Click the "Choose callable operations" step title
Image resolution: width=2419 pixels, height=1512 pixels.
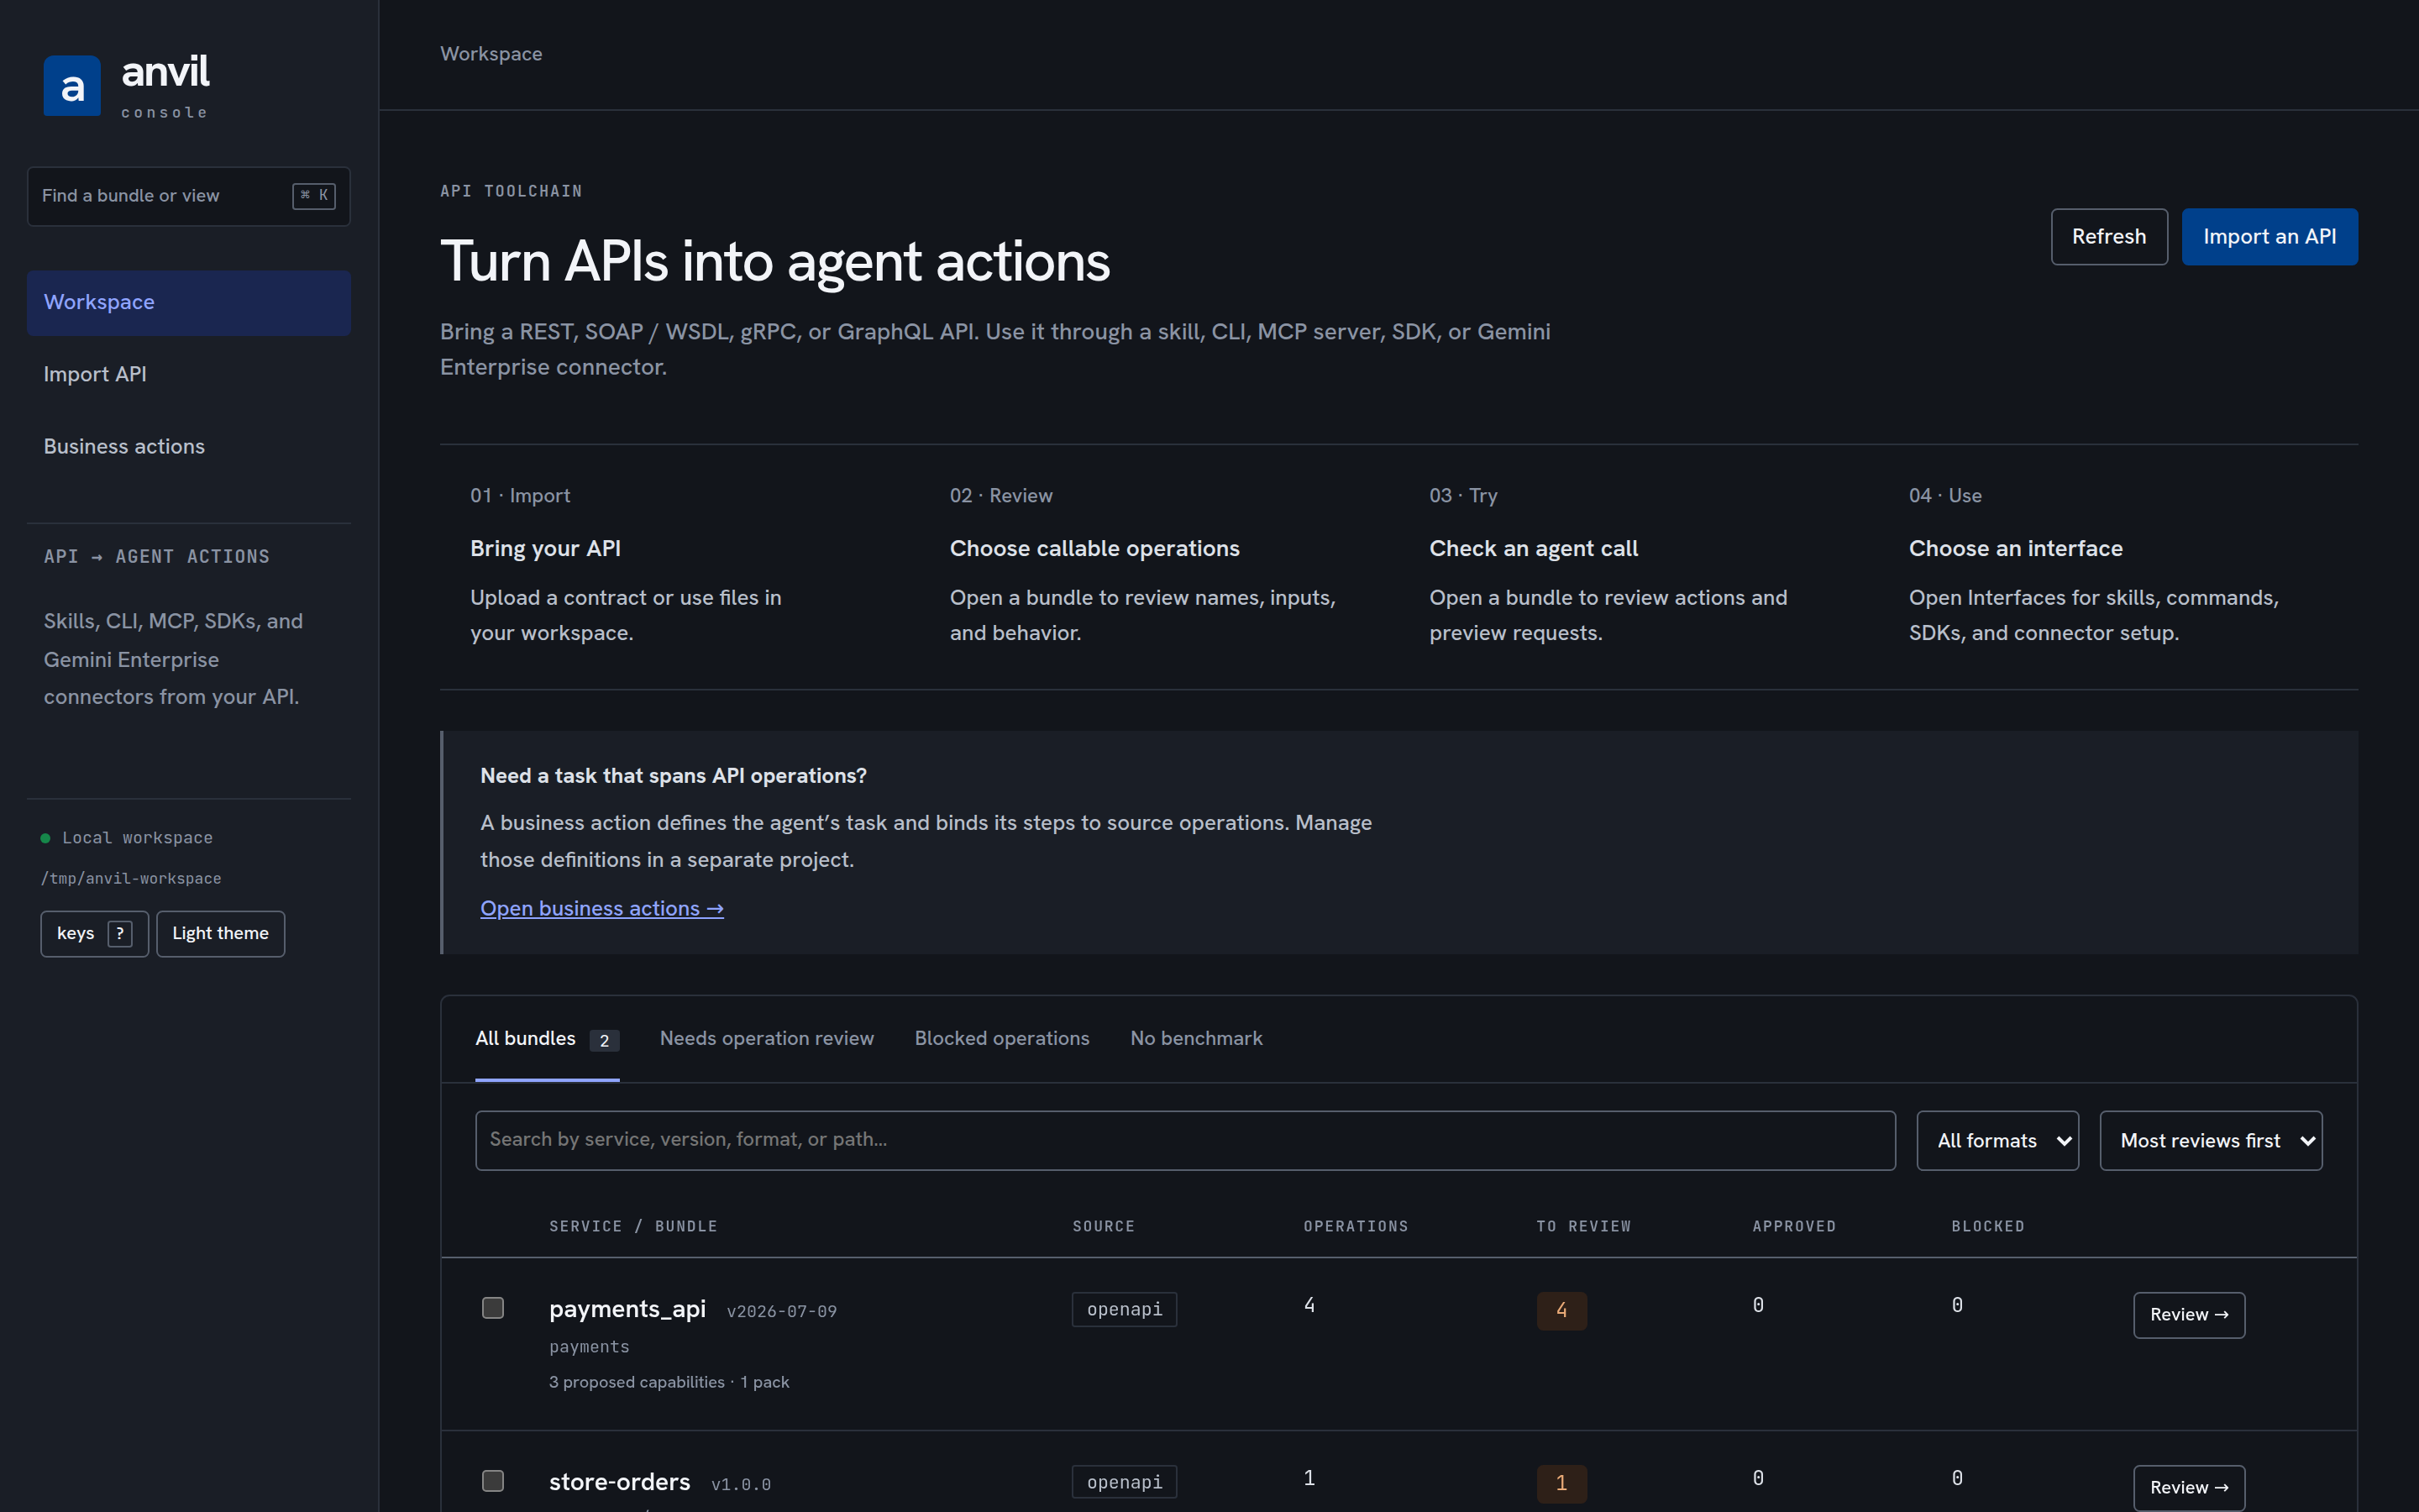[x=1094, y=549]
